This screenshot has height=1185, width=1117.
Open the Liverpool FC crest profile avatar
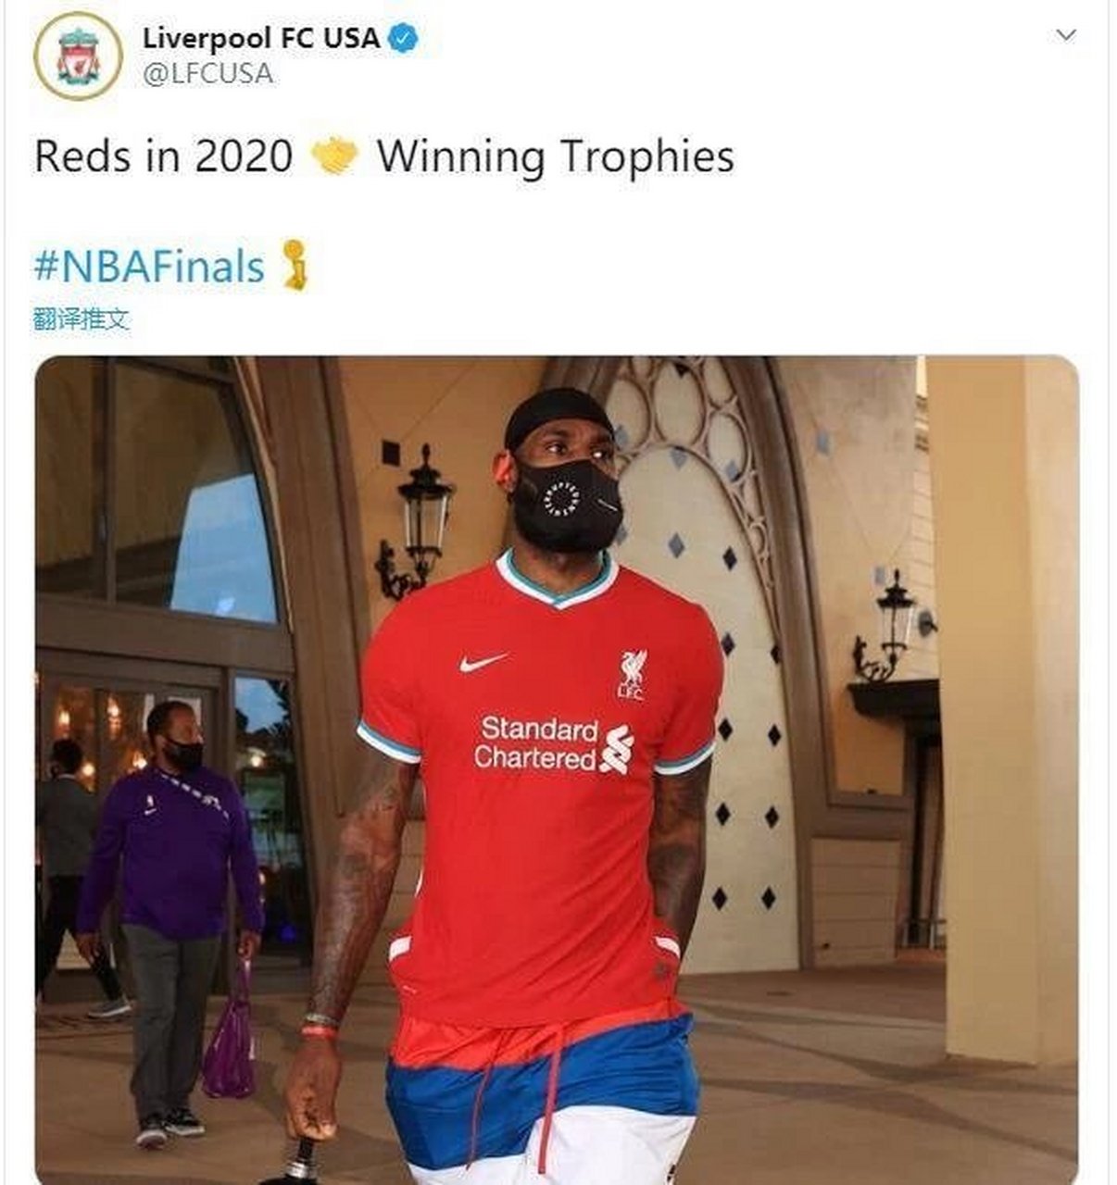pyautogui.click(x=78, y=56)
